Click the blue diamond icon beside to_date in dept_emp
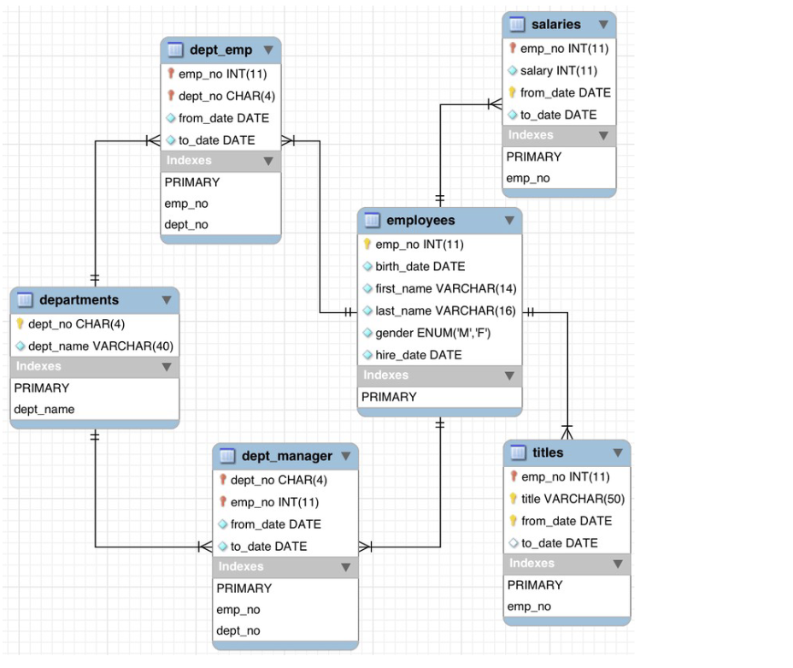This screenshot has width=793, height=668. coord(167,139)
